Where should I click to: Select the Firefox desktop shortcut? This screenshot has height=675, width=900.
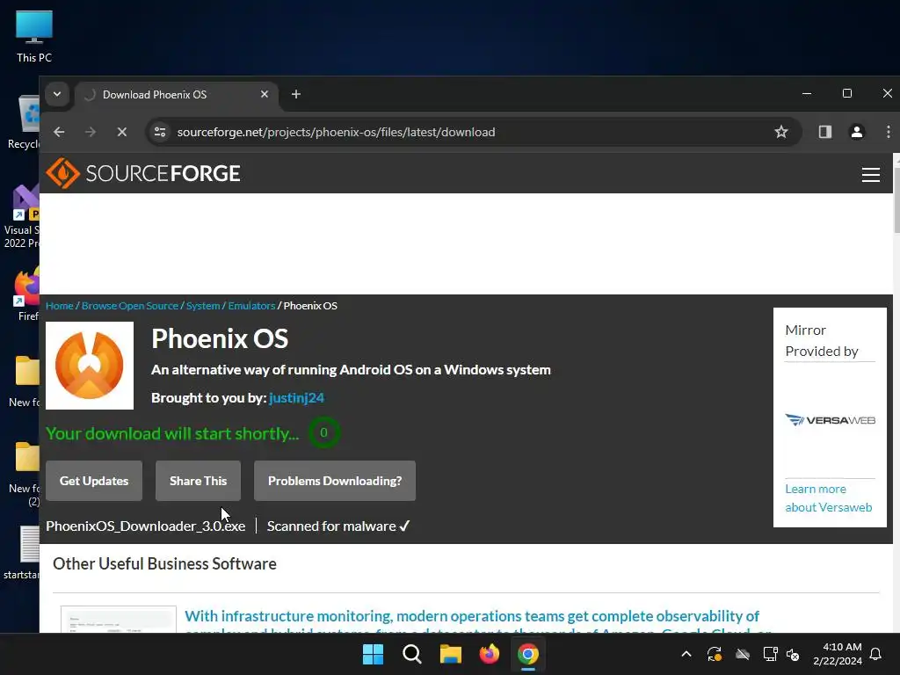(x=26, y=294)
